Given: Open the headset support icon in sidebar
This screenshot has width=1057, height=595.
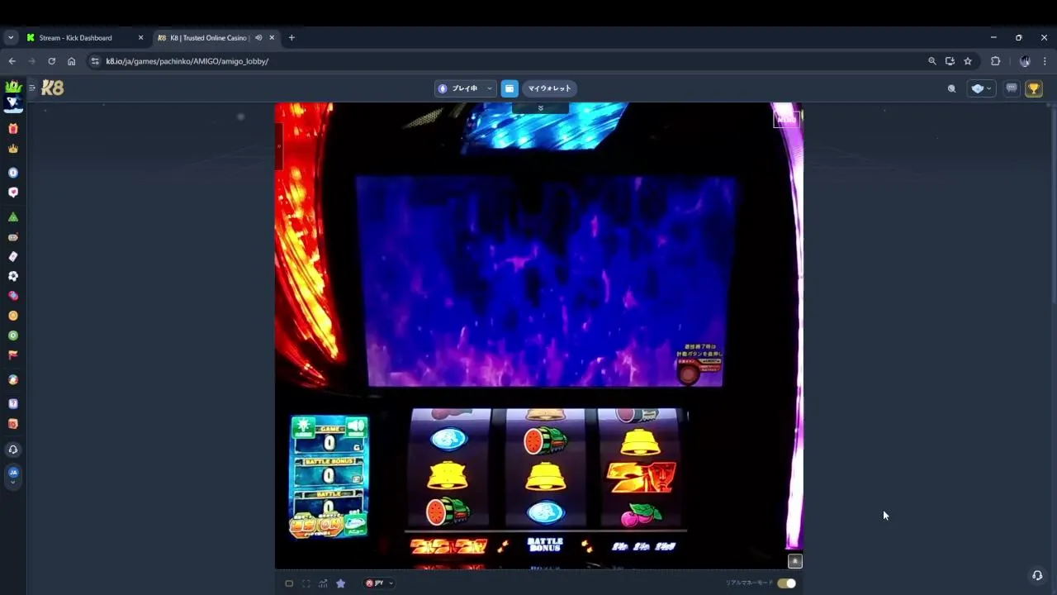Looking at the screenshot, I should (13, 450).
